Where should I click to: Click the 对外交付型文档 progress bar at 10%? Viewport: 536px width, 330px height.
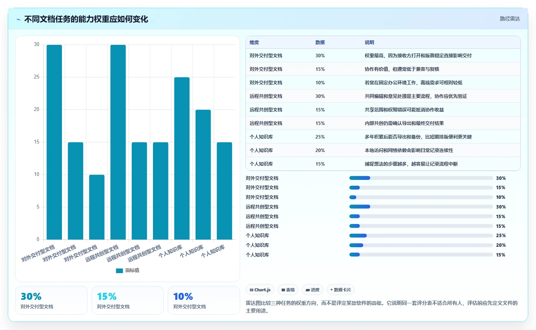(421, 197)
